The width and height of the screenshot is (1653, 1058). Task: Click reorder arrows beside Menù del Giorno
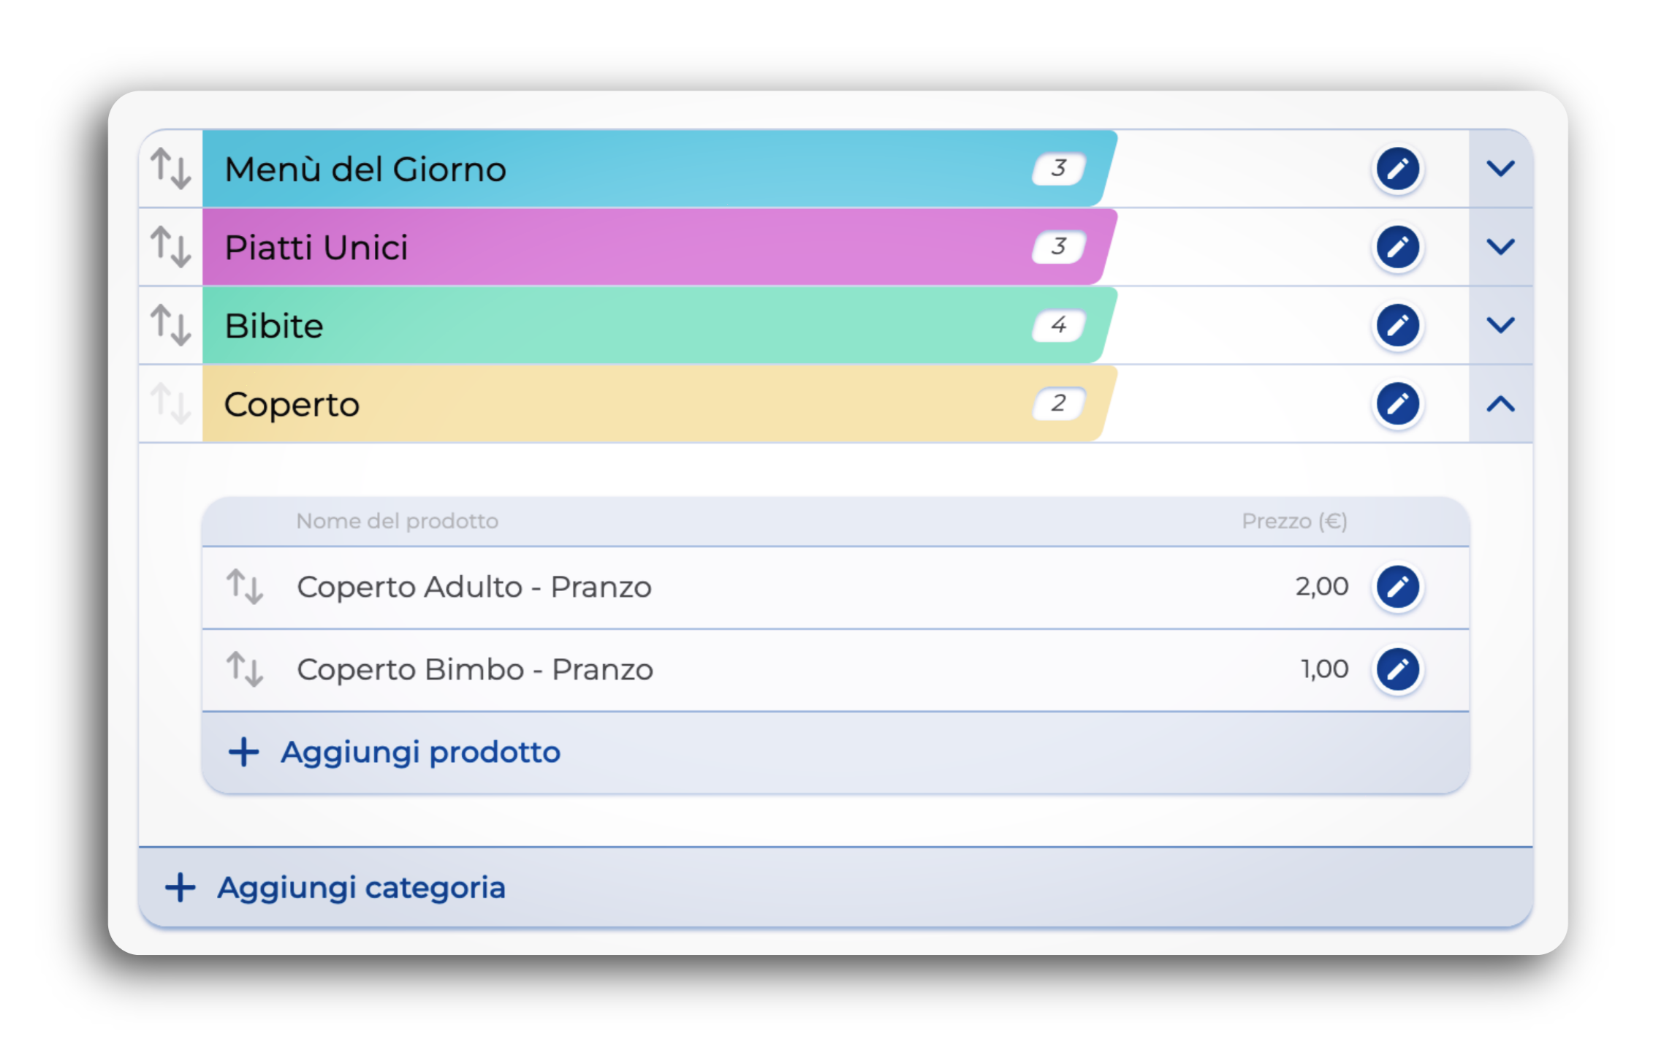[171, 169]
